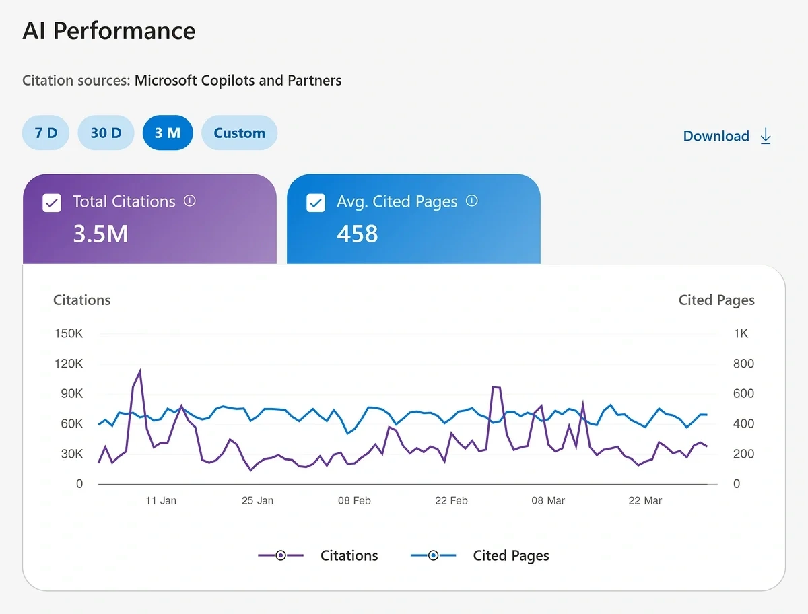Open info tooltip beside Total Citations
This screenshot has height=614, width=808.
point(189,201)
